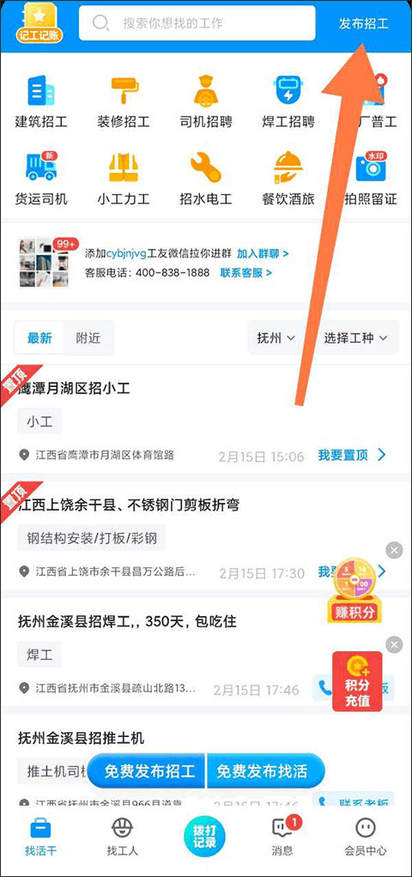Open the 餐饮酒旅 dish icon

click(x=288, y=167)
